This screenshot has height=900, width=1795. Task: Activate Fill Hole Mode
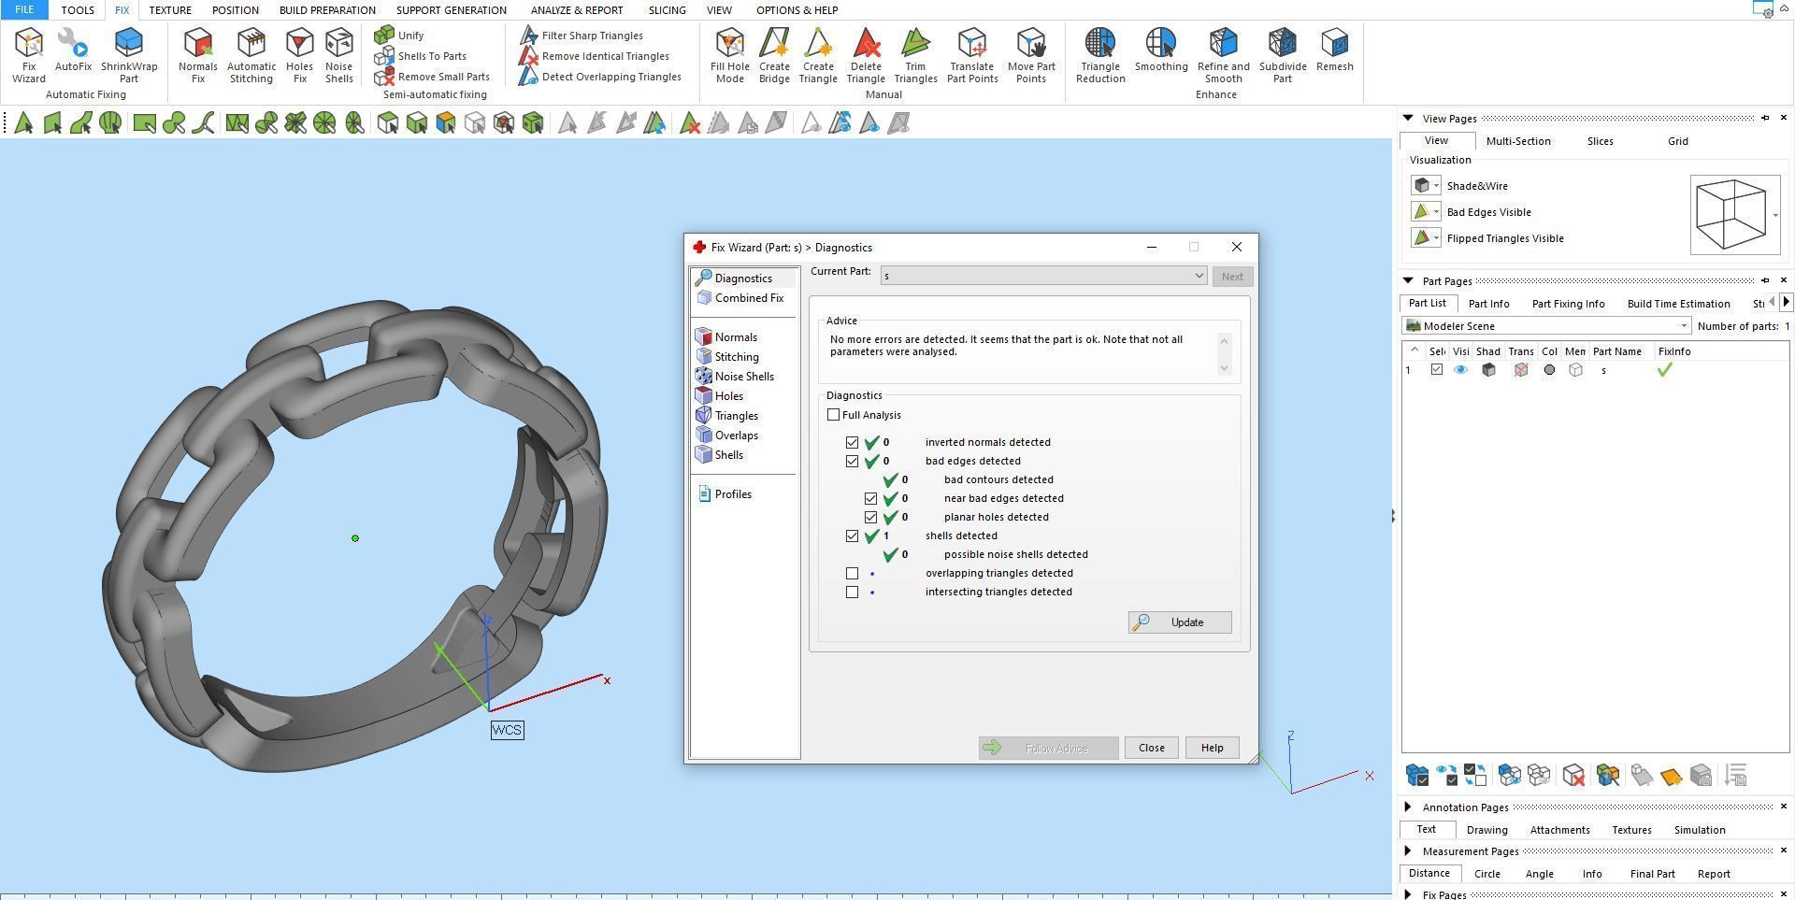[730, 56]
